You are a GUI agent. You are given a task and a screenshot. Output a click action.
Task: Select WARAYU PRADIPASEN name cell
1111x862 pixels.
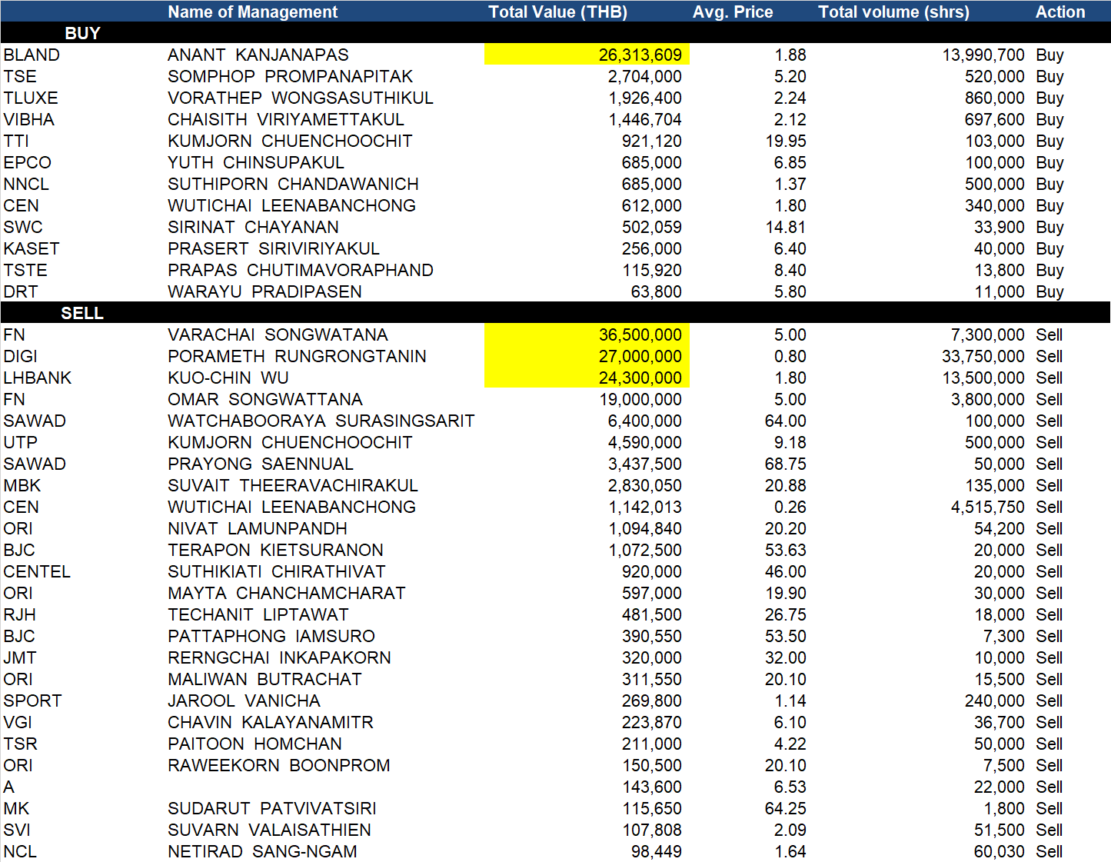265,291
